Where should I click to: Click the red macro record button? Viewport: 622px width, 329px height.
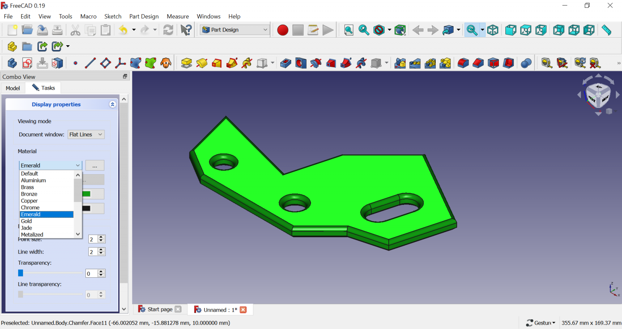tap(283, 30)
